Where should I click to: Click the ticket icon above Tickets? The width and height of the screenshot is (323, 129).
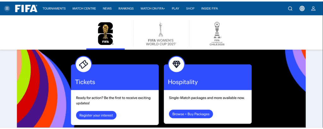84,64
